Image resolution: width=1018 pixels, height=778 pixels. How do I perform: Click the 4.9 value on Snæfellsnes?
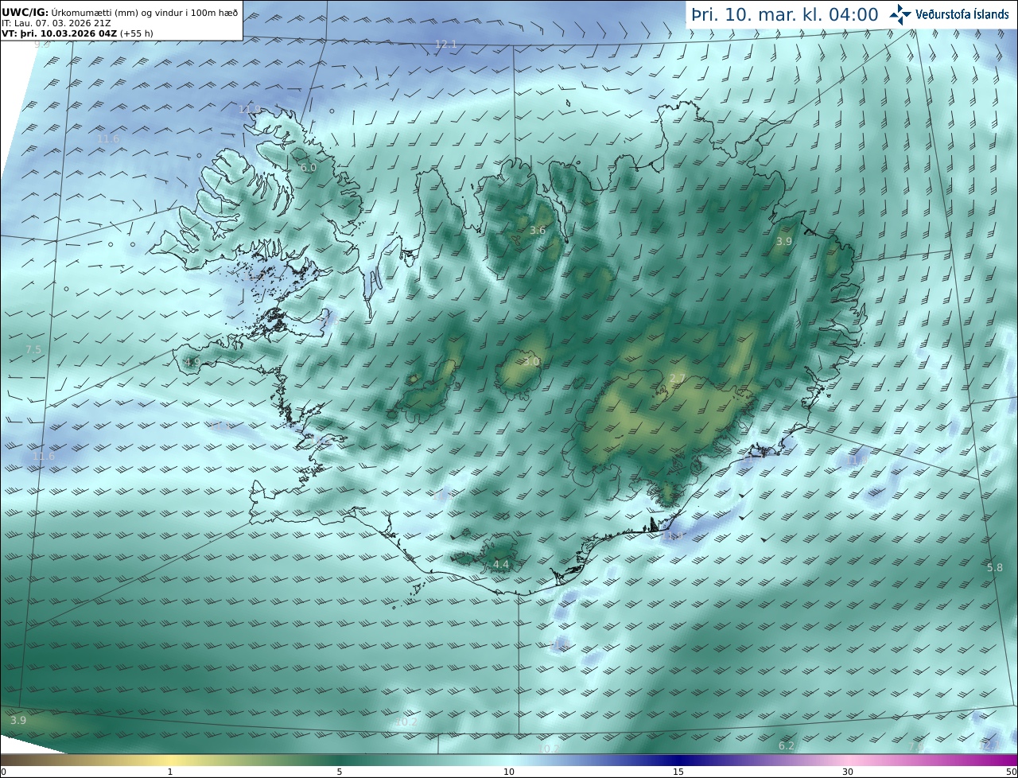point(192,362)
